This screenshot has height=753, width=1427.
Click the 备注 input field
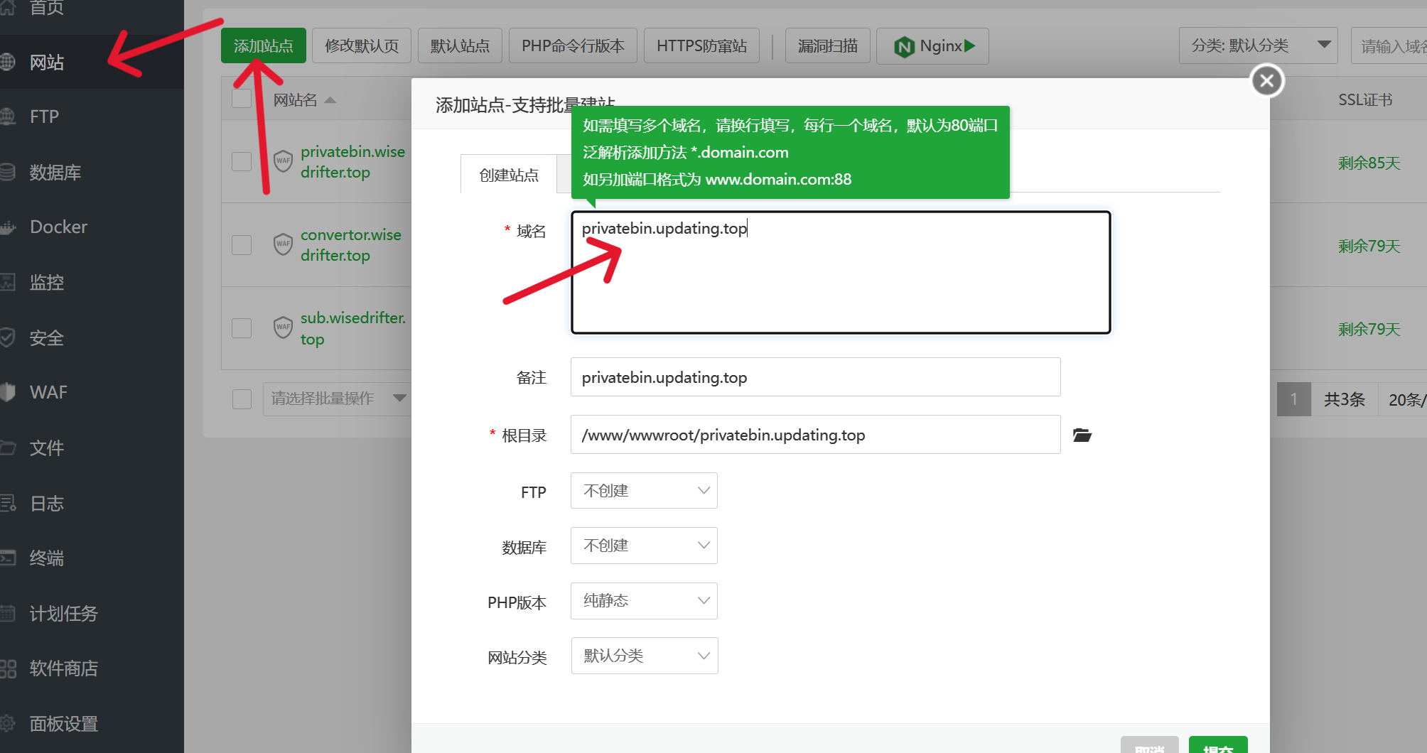[x=815, y=377]
